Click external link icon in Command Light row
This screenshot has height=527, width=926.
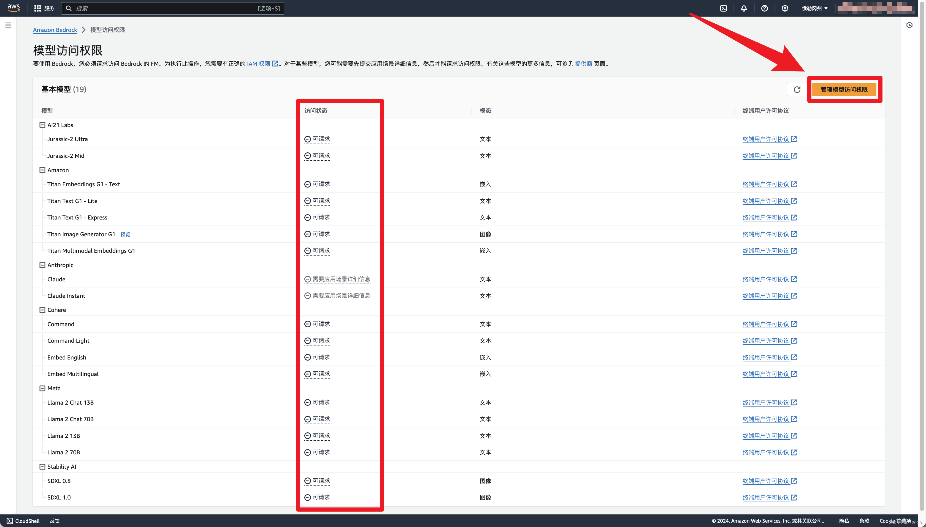coord(794,341)
